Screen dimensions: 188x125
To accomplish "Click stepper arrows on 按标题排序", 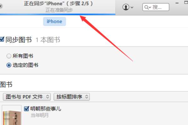I will click(87, 97).
